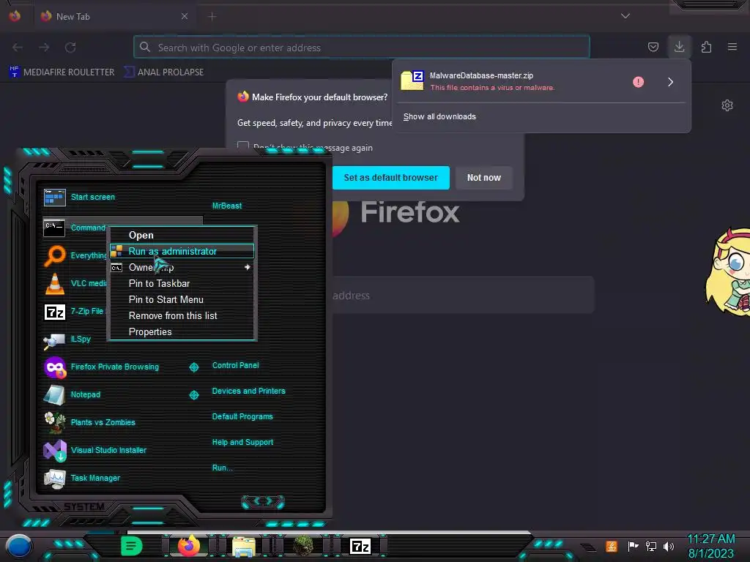Open the 7-Zip taskbar icon

point(360,546)
